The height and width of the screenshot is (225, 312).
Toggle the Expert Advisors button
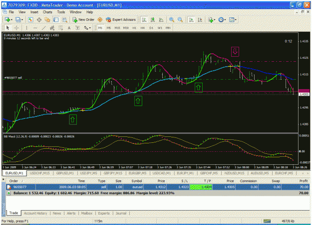click(x=121, y=19)
